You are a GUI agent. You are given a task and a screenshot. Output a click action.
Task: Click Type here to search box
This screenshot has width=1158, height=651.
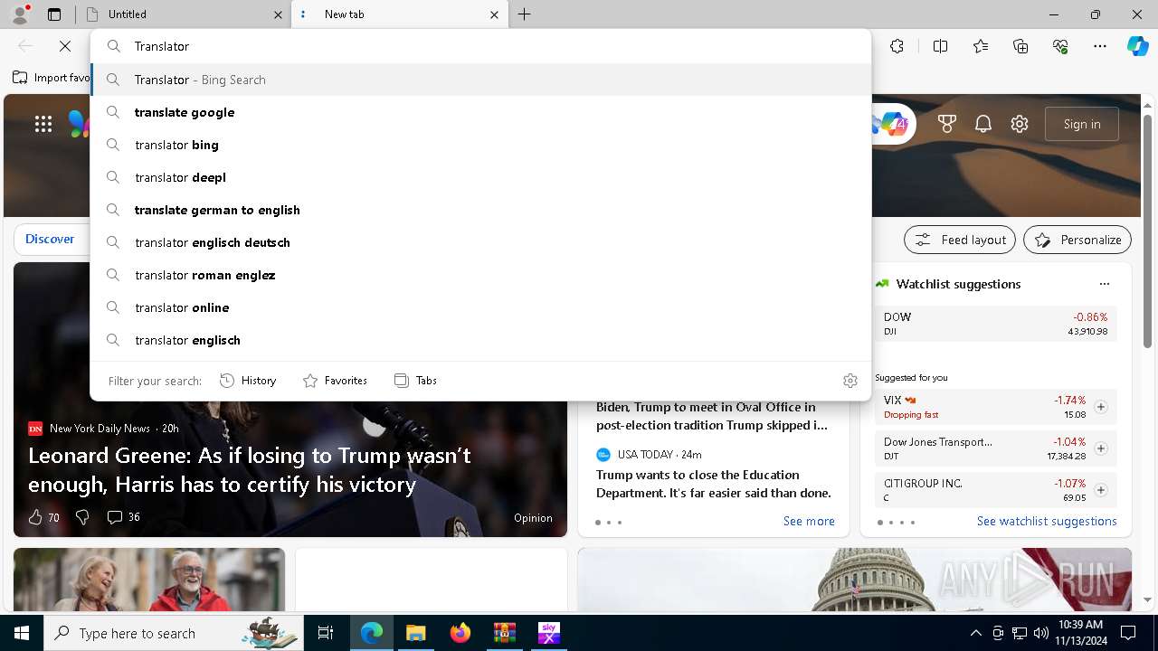(x=173, y=633)
